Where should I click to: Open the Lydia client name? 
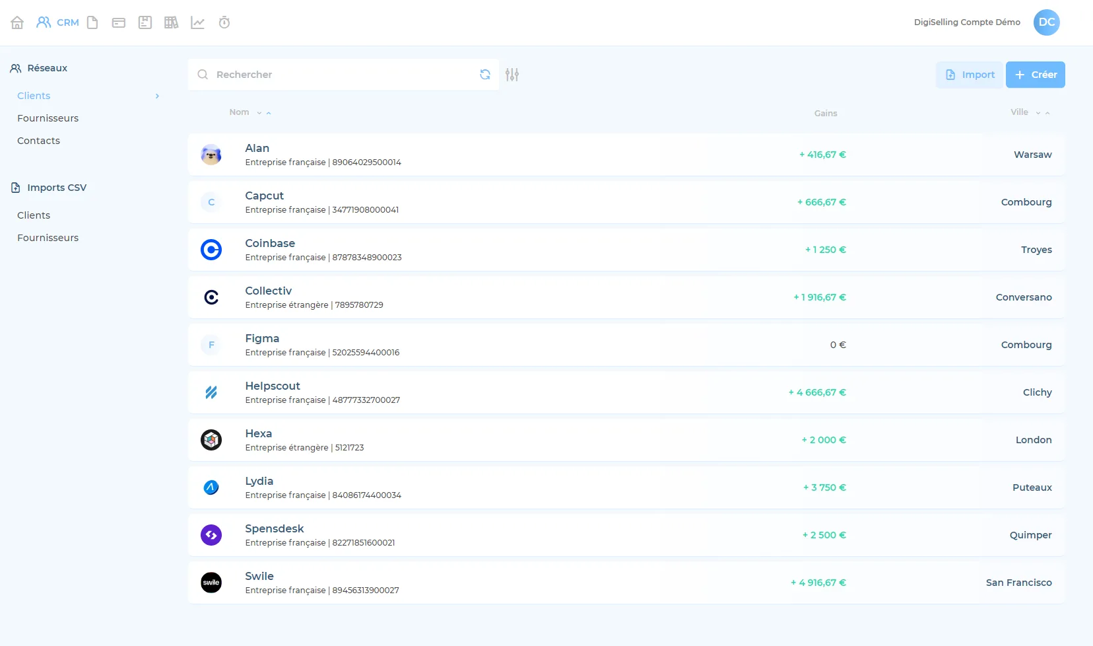pyautogui.click(x=259, y=482)
